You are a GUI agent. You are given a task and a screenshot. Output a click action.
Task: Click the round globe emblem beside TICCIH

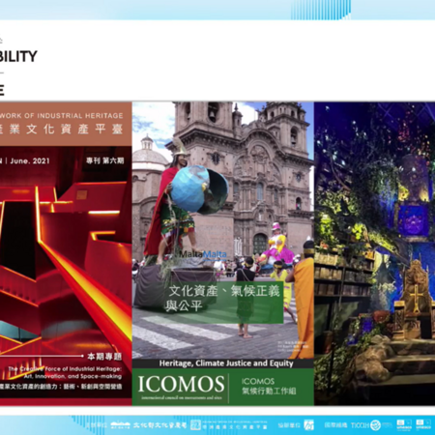(x=375, y=425)
